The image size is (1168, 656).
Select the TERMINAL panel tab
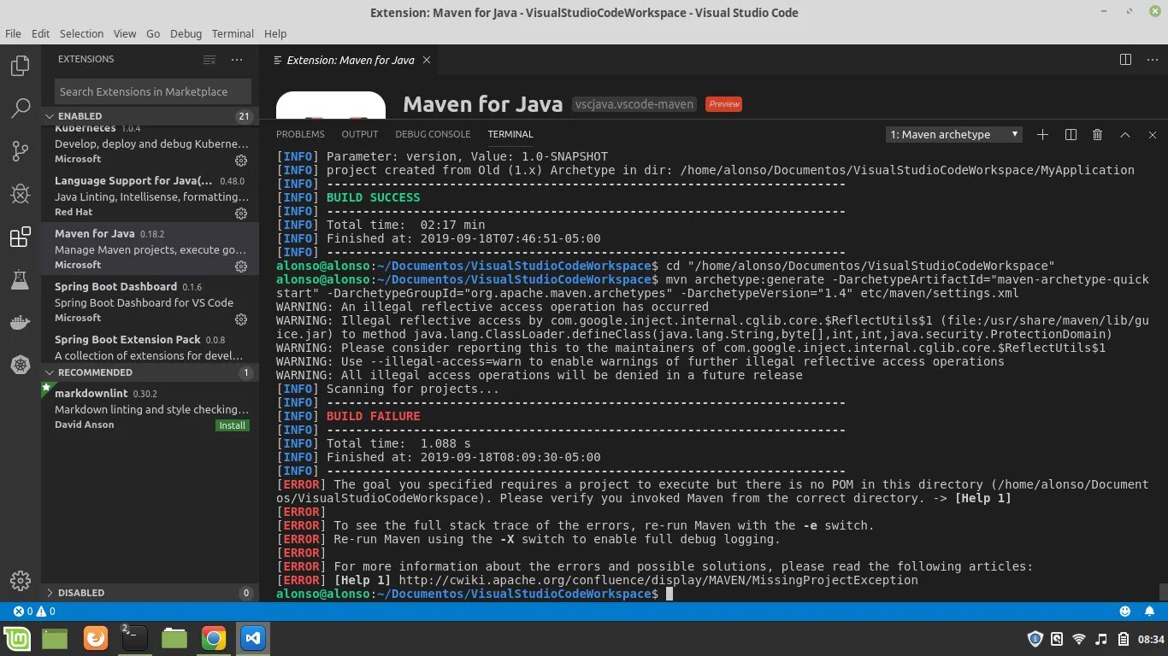(x=510, y=134)
